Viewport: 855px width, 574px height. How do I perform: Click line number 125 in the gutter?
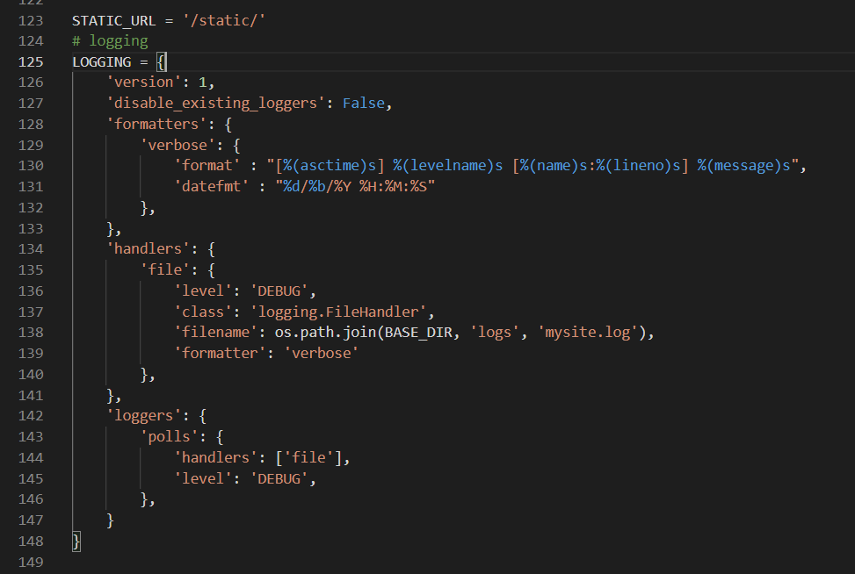click(31, 62)
